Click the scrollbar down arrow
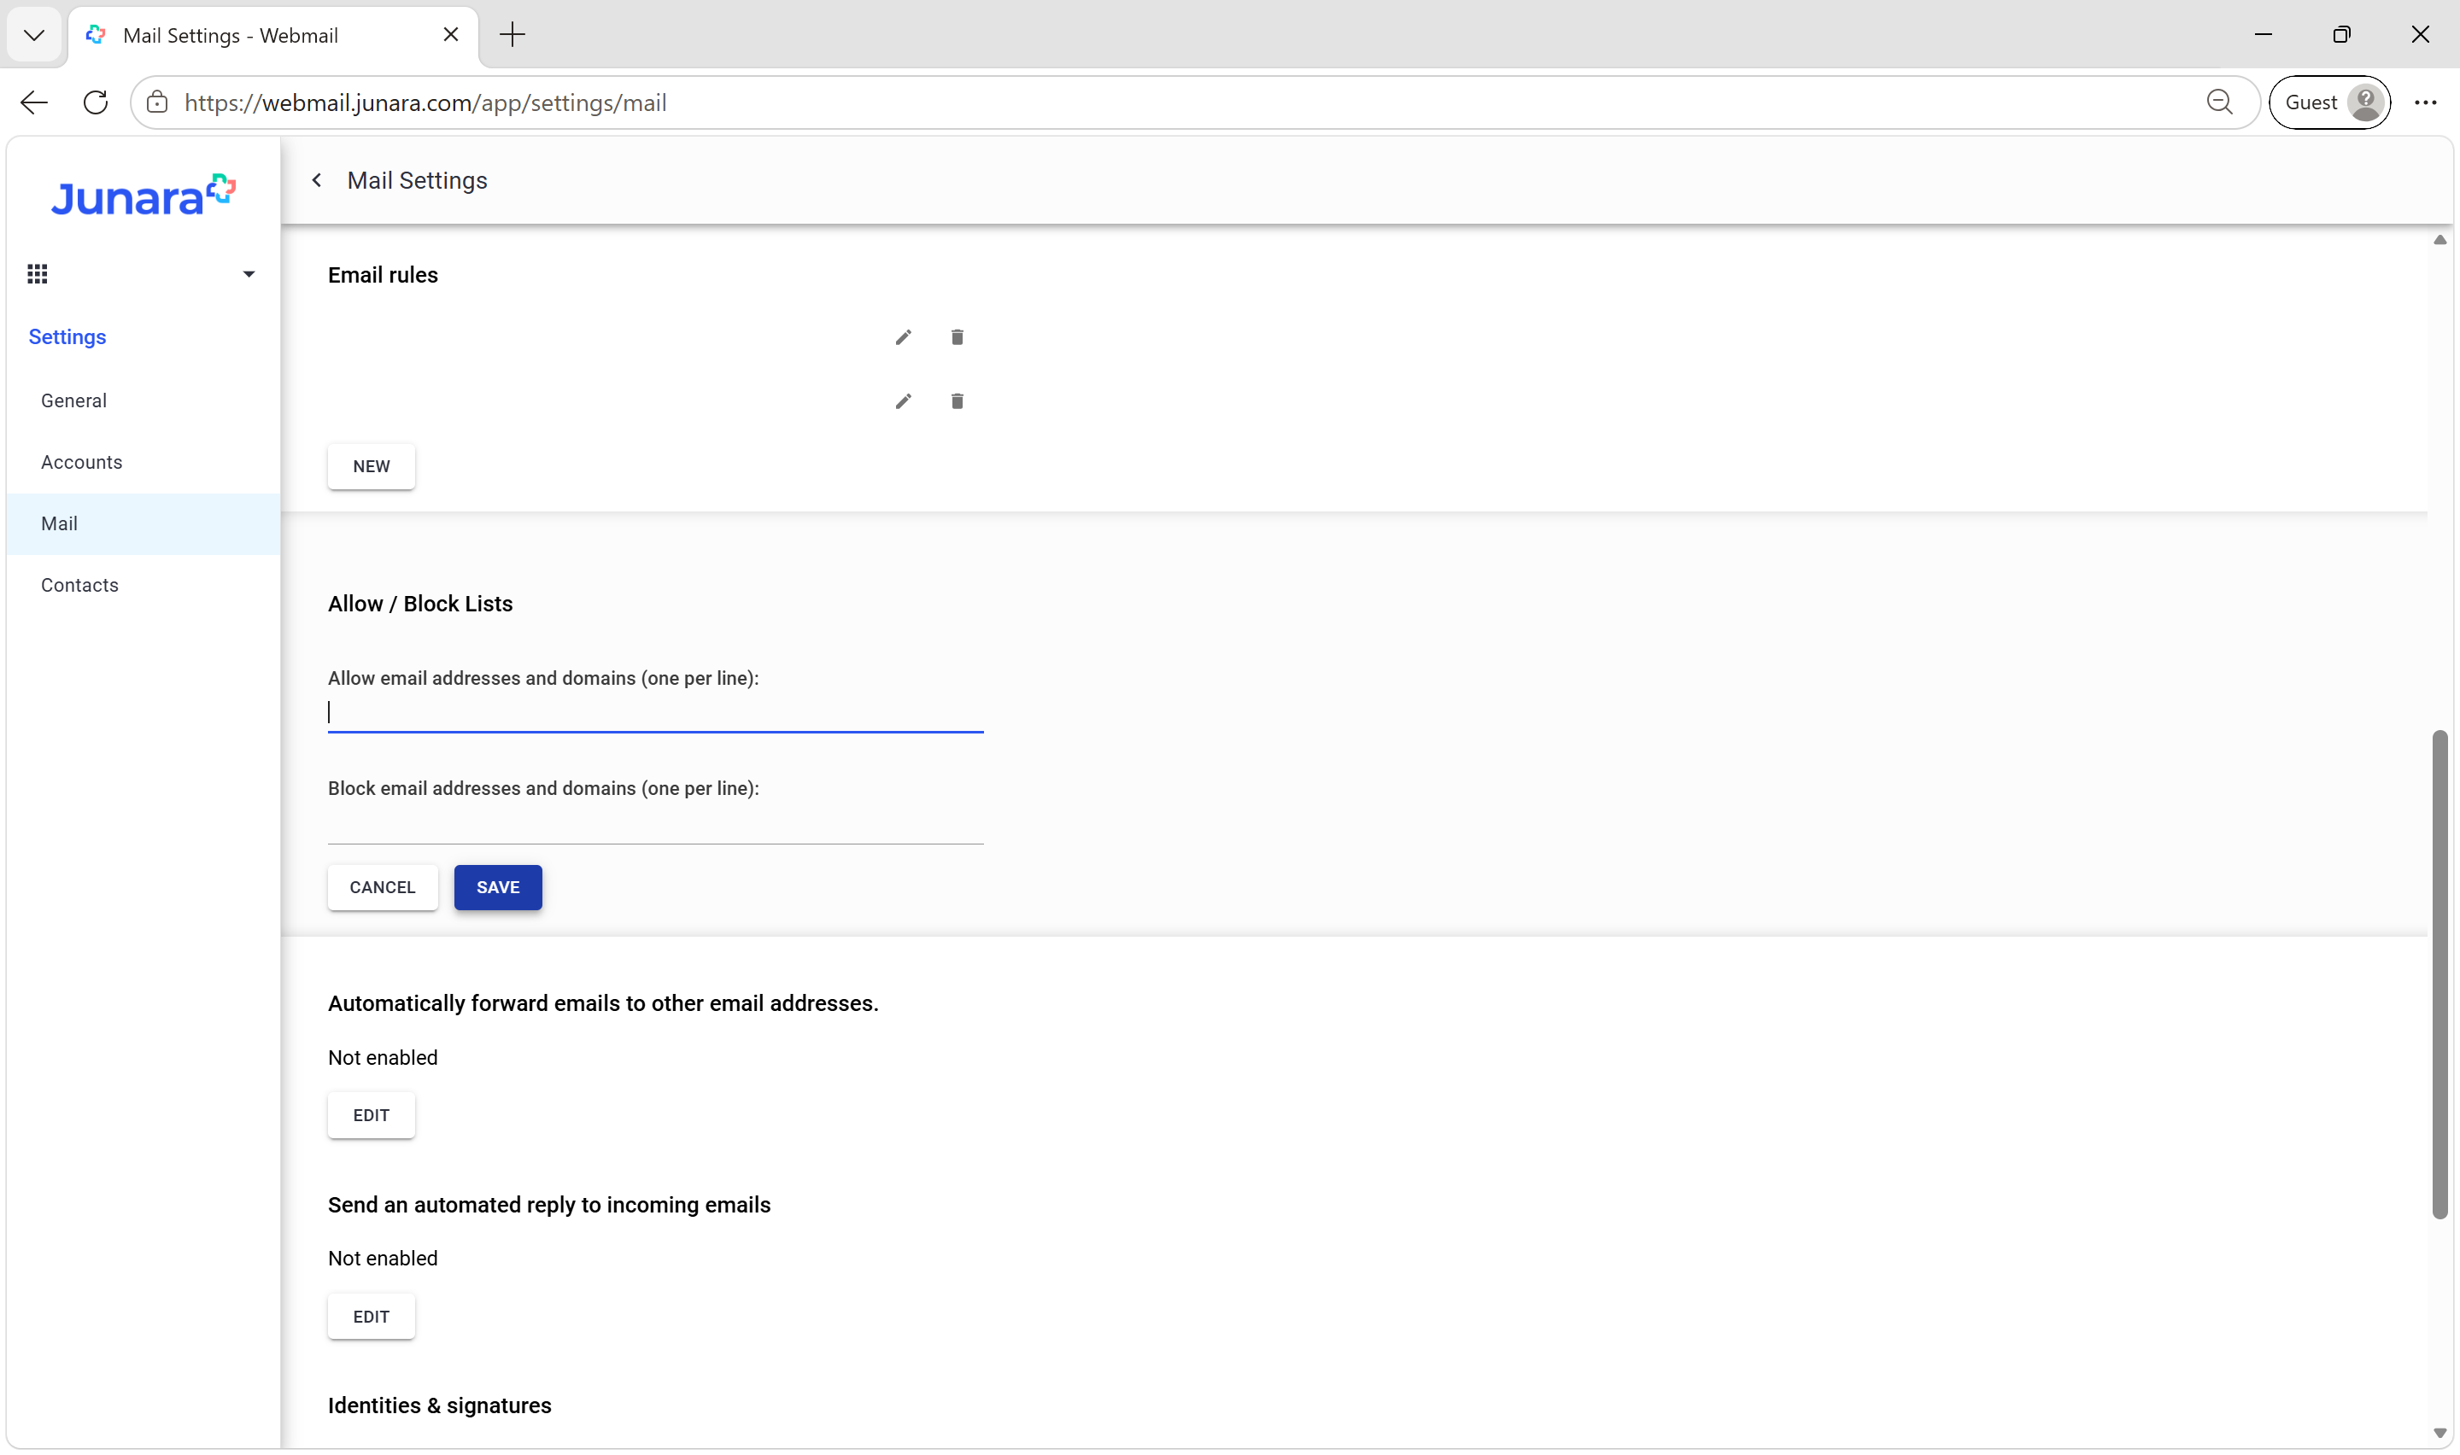 2439,1434
